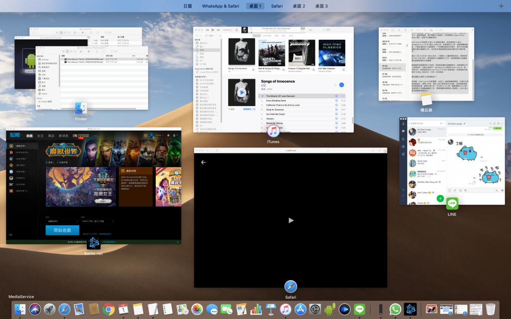Open Keynote from the Dock

(x=271, y=309)
